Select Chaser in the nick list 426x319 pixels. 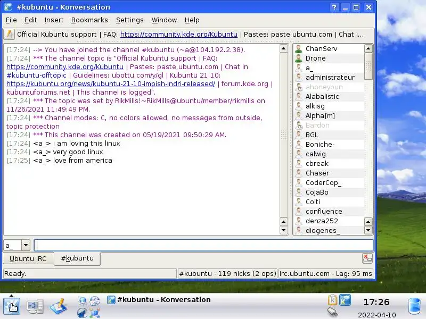pyautogui.click(x=329, y=173)
